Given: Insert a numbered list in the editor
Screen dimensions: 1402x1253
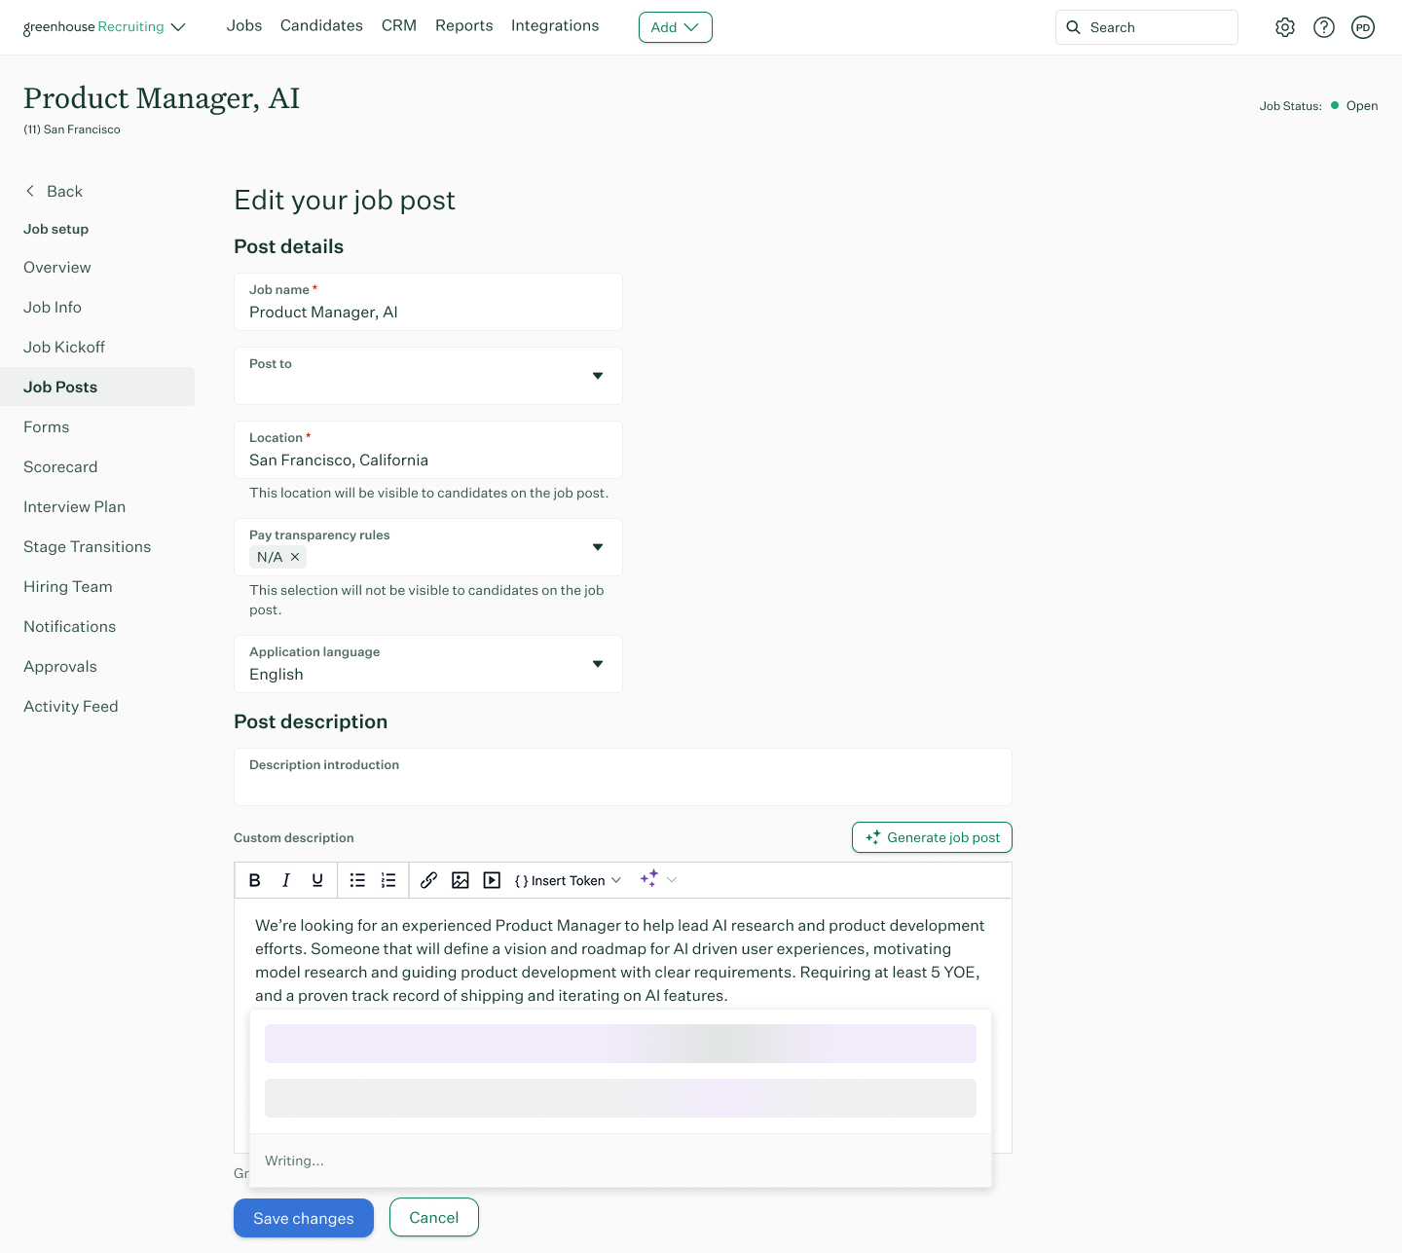Looking at the screenshot, I should (387, 879).
